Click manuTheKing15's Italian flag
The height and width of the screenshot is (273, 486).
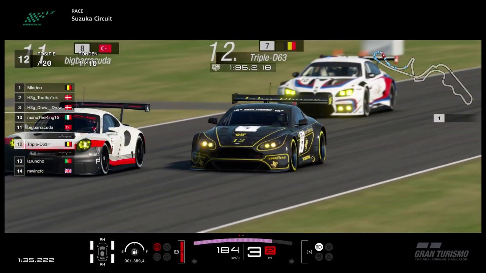pos(68,118)
